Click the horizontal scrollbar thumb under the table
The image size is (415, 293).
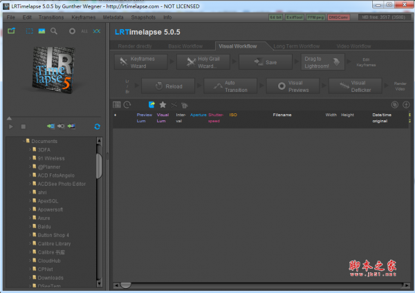pos(125,285)
